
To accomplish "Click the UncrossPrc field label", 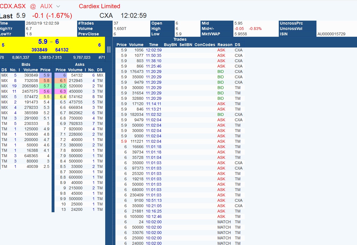I will 291,23.
